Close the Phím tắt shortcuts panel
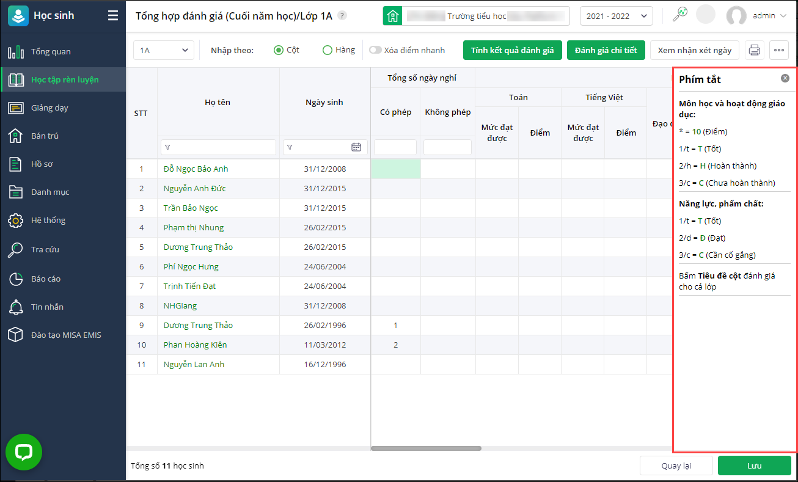This screenshot has height=482, width=798. tap(785, 78)
